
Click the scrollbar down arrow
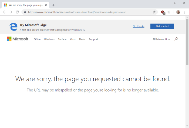187,126
